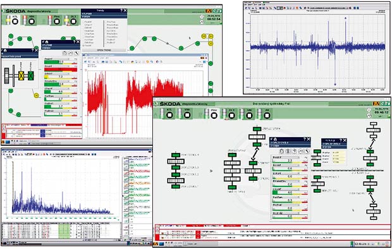
Task: Click the wrench icon in the conveyor window measurement panel
Action: (x=307, y=151)
